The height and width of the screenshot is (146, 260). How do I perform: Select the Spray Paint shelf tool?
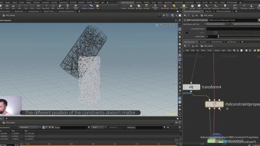click(60, 6)
